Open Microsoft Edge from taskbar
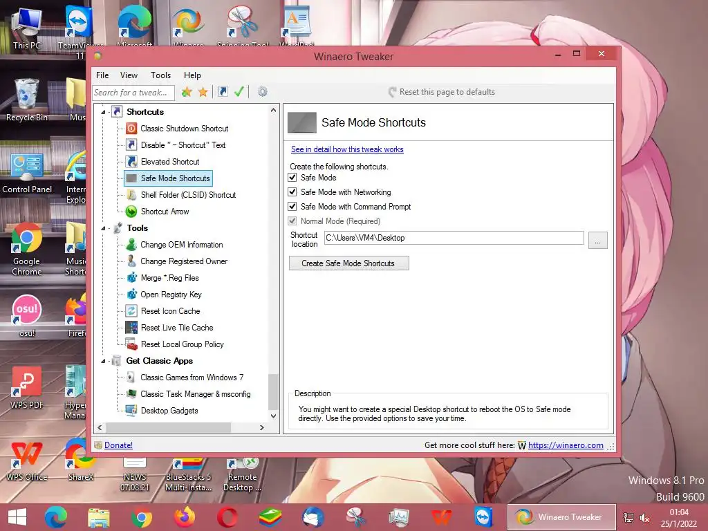 click(56, 517)
